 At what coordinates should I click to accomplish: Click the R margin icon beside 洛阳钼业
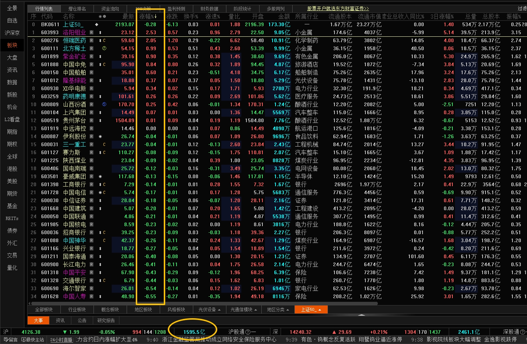pos(92,32)
